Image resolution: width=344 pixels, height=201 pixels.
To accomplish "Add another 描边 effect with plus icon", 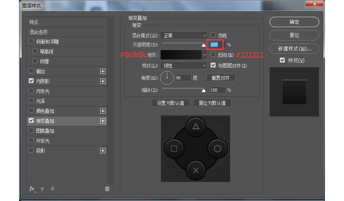I will tap(103, 71).
